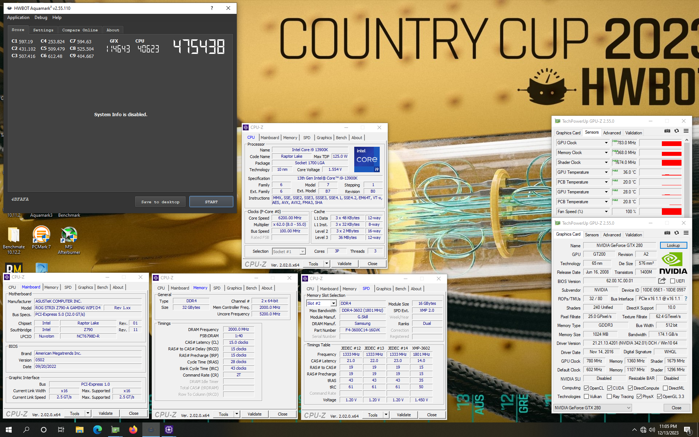Open the hamburger menu in GPU-Z Sensors window
Image resolution: width=699 pixels, height=437 pixels.
pyautogui.click(x=686, y=131)
